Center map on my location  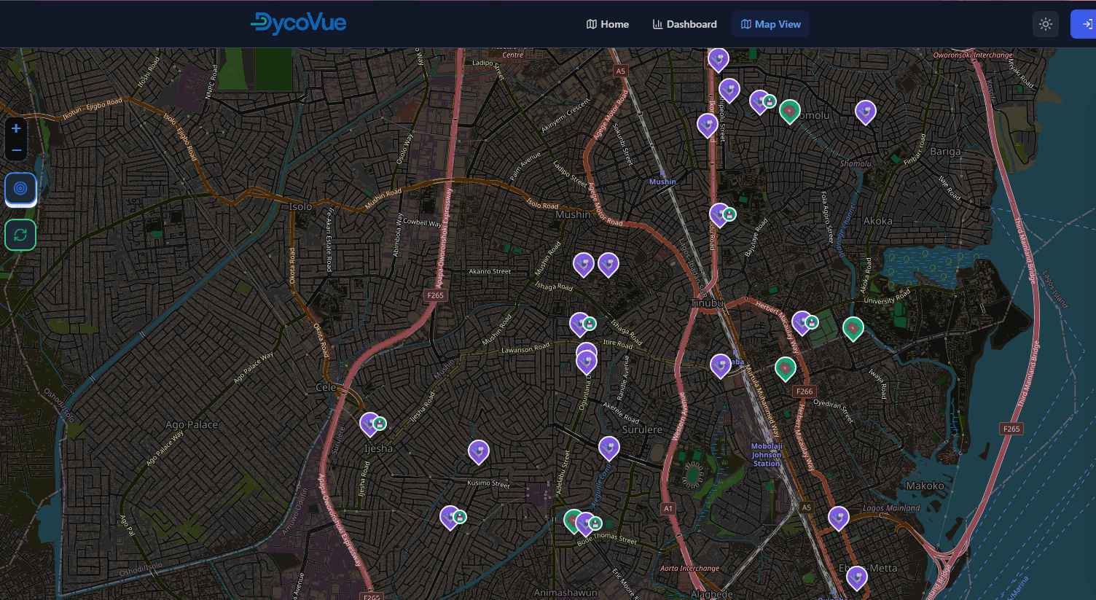click(x=20, y=188)
